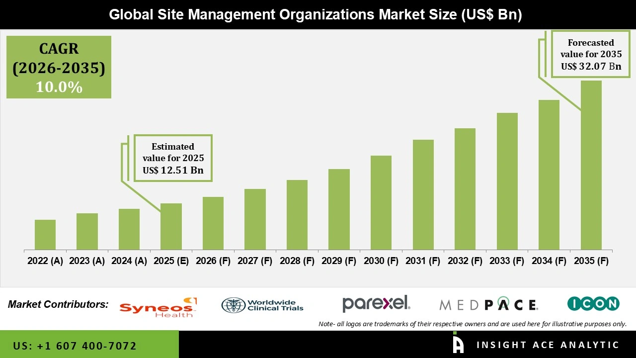Click the tallest green bar for 2034

point(549,175)
